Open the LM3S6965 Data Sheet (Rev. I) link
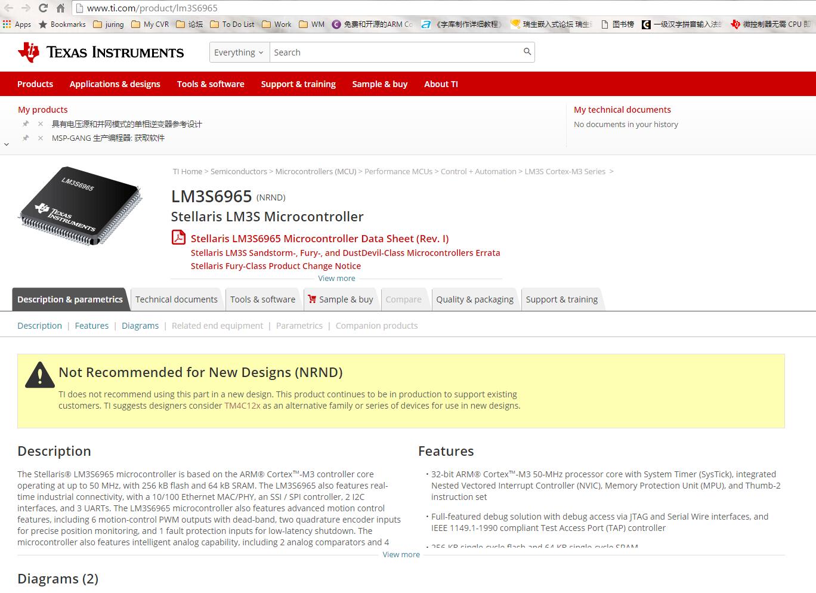 pos(320,239)
